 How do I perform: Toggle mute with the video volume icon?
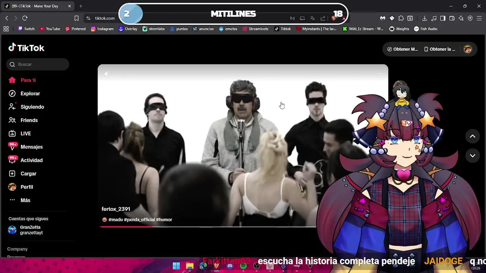click(107, 74)
